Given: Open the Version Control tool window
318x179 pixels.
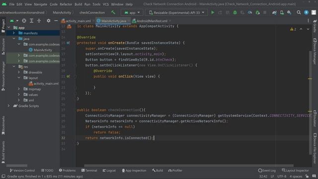Looking at the screenshot, I should 22,171.
